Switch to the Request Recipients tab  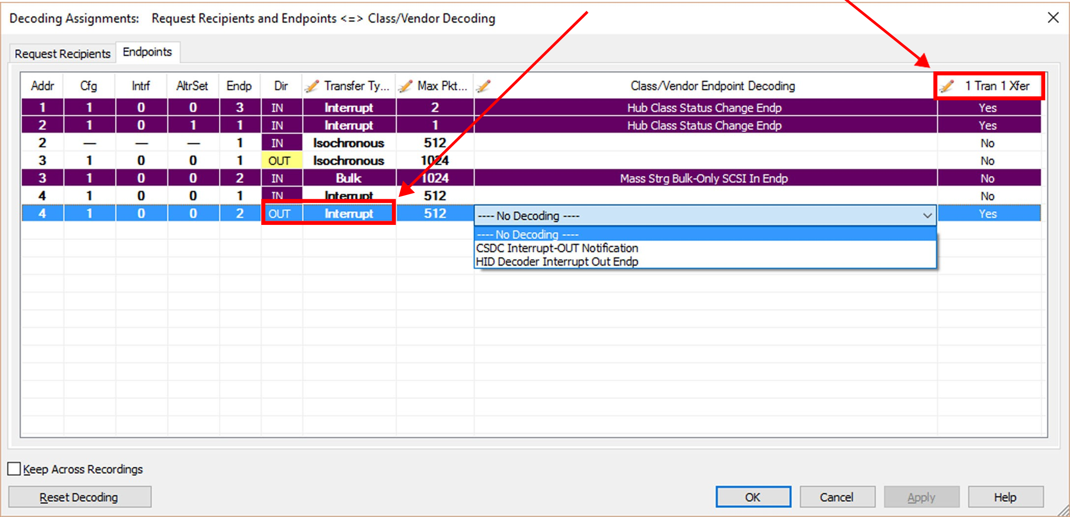[63, 54]
